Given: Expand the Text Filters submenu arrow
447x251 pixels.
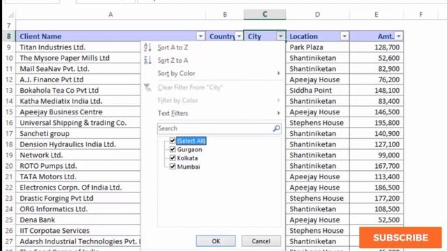Looking at the screenshot, I should point(279,113).
